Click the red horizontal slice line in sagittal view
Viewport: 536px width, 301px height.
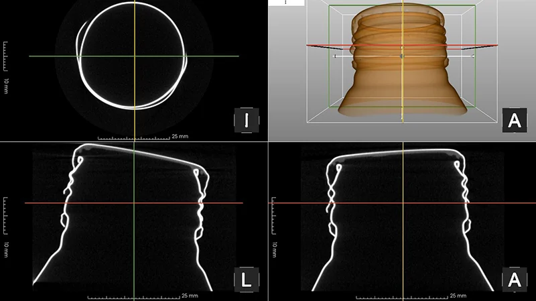pyautogui.click(x=133, y=203)
